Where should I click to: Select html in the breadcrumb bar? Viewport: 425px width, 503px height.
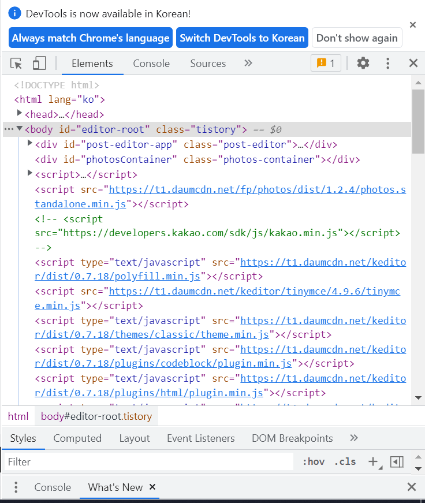click(x=18, y=416)
